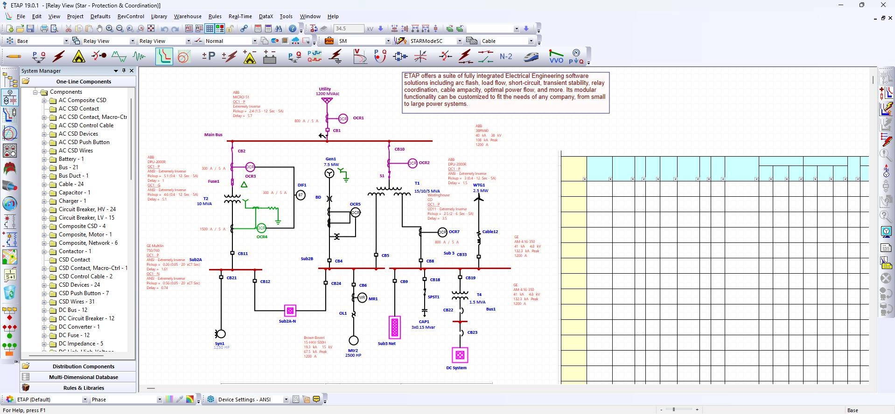The height and width of the screenshot is (414, 895).
Task: Open the File menu
Action: click(x=21, y=16)
